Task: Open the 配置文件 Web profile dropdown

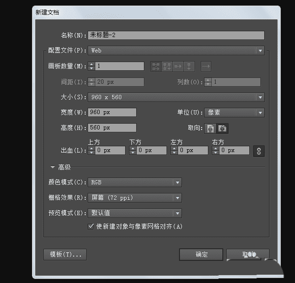Action: tap(176, 51)
